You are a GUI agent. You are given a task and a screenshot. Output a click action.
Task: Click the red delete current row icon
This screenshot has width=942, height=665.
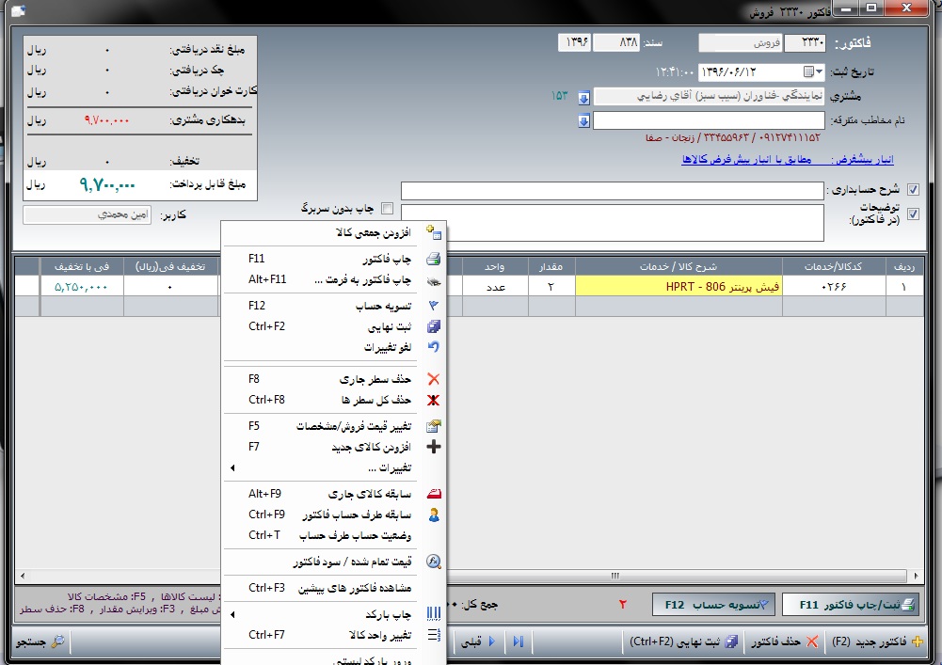pyautogui.click(x=434, y=379)
